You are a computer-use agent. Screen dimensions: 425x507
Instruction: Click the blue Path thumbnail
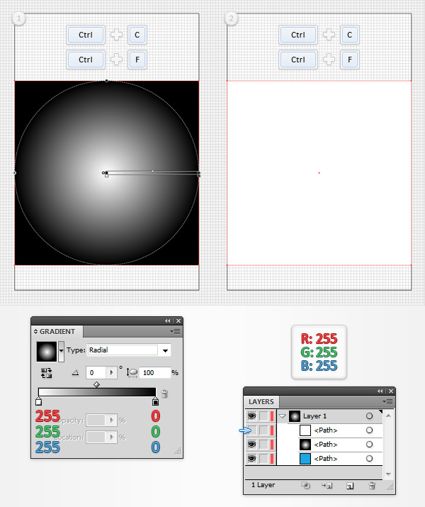coord(305,459)
